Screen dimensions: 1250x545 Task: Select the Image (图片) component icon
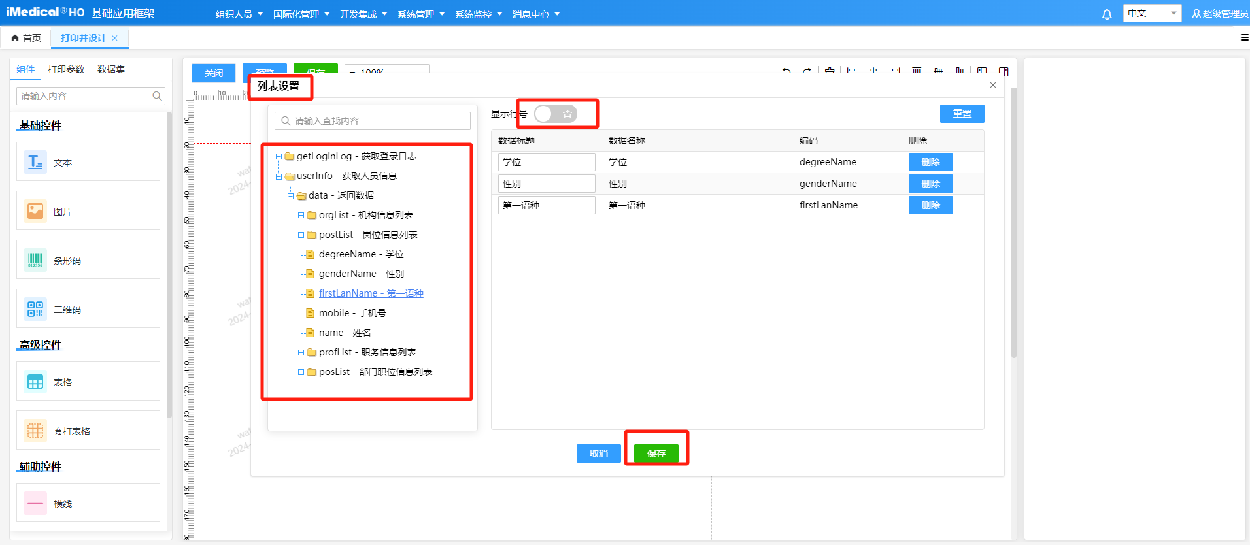click(x=35, y=211)
